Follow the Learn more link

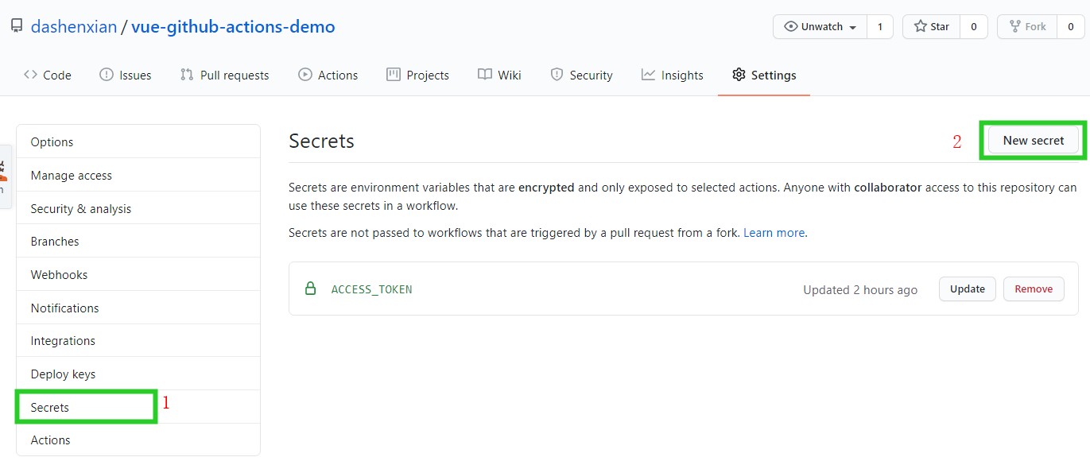(x=774, y=233)
